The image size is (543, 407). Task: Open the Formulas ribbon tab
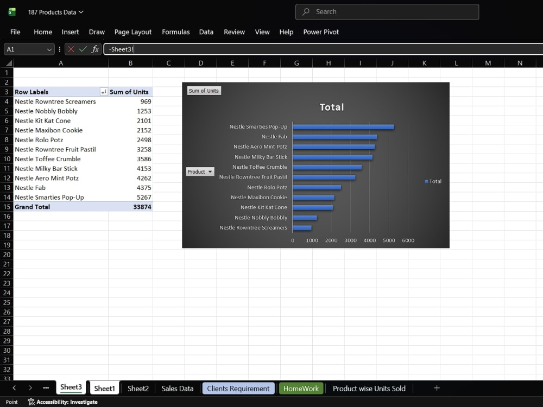(x=175, y=32)
